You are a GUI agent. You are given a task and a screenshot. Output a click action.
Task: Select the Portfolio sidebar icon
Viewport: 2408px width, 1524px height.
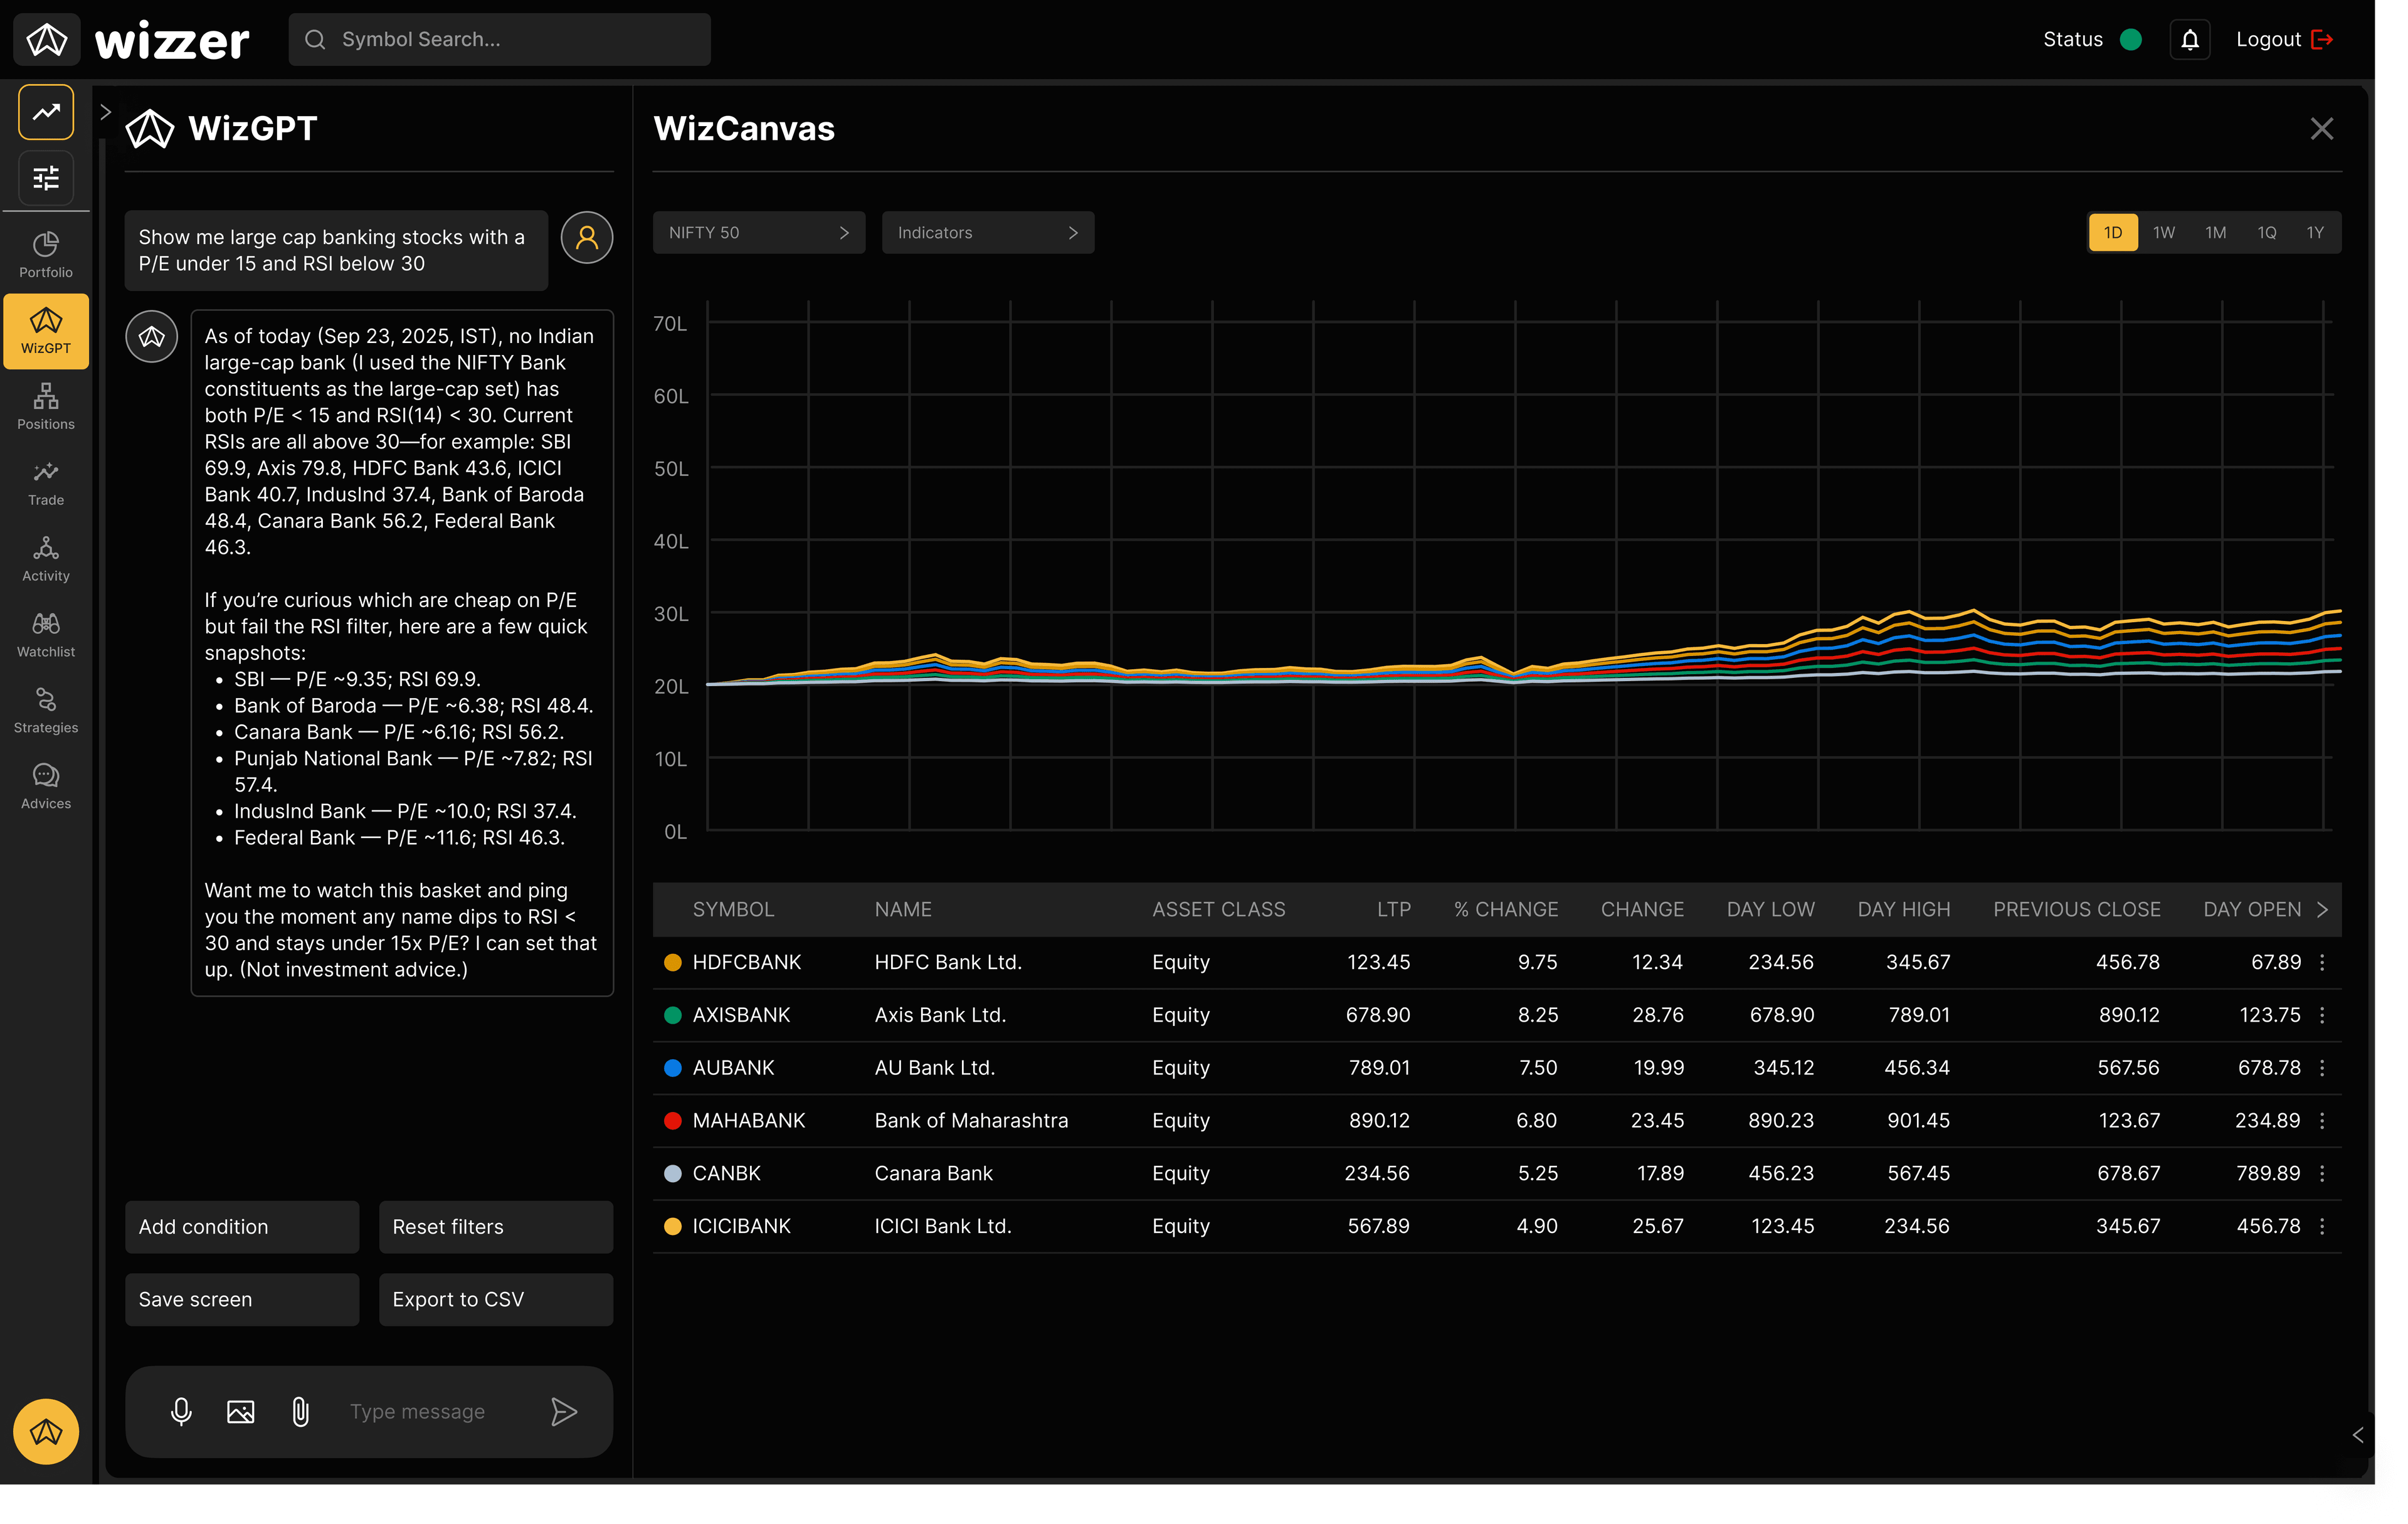(x=45, y=252)
